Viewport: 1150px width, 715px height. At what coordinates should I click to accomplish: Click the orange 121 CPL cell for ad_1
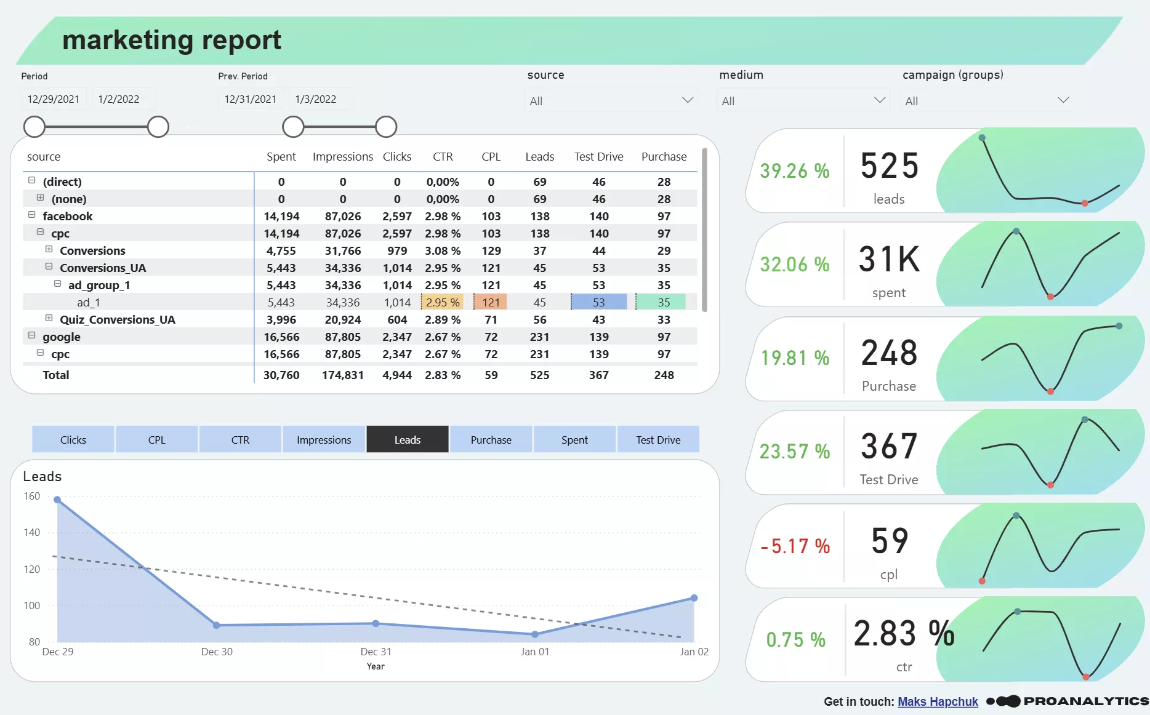(491, 302)
